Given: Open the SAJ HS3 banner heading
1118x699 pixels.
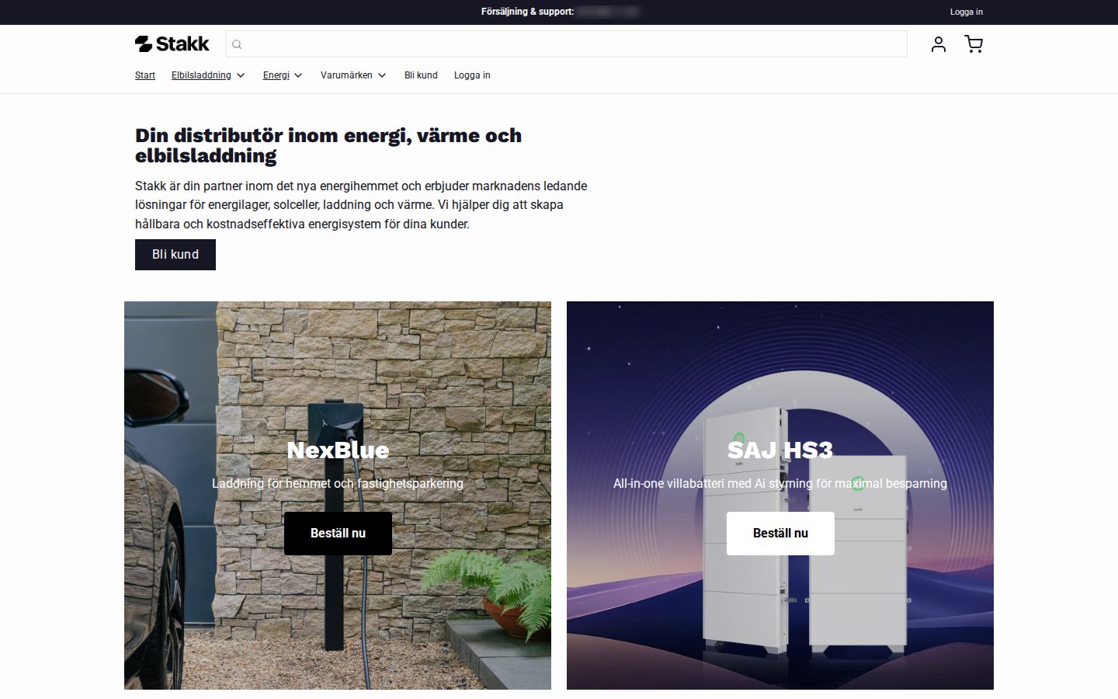Looking at the screenshot, I should pos(780,450).
